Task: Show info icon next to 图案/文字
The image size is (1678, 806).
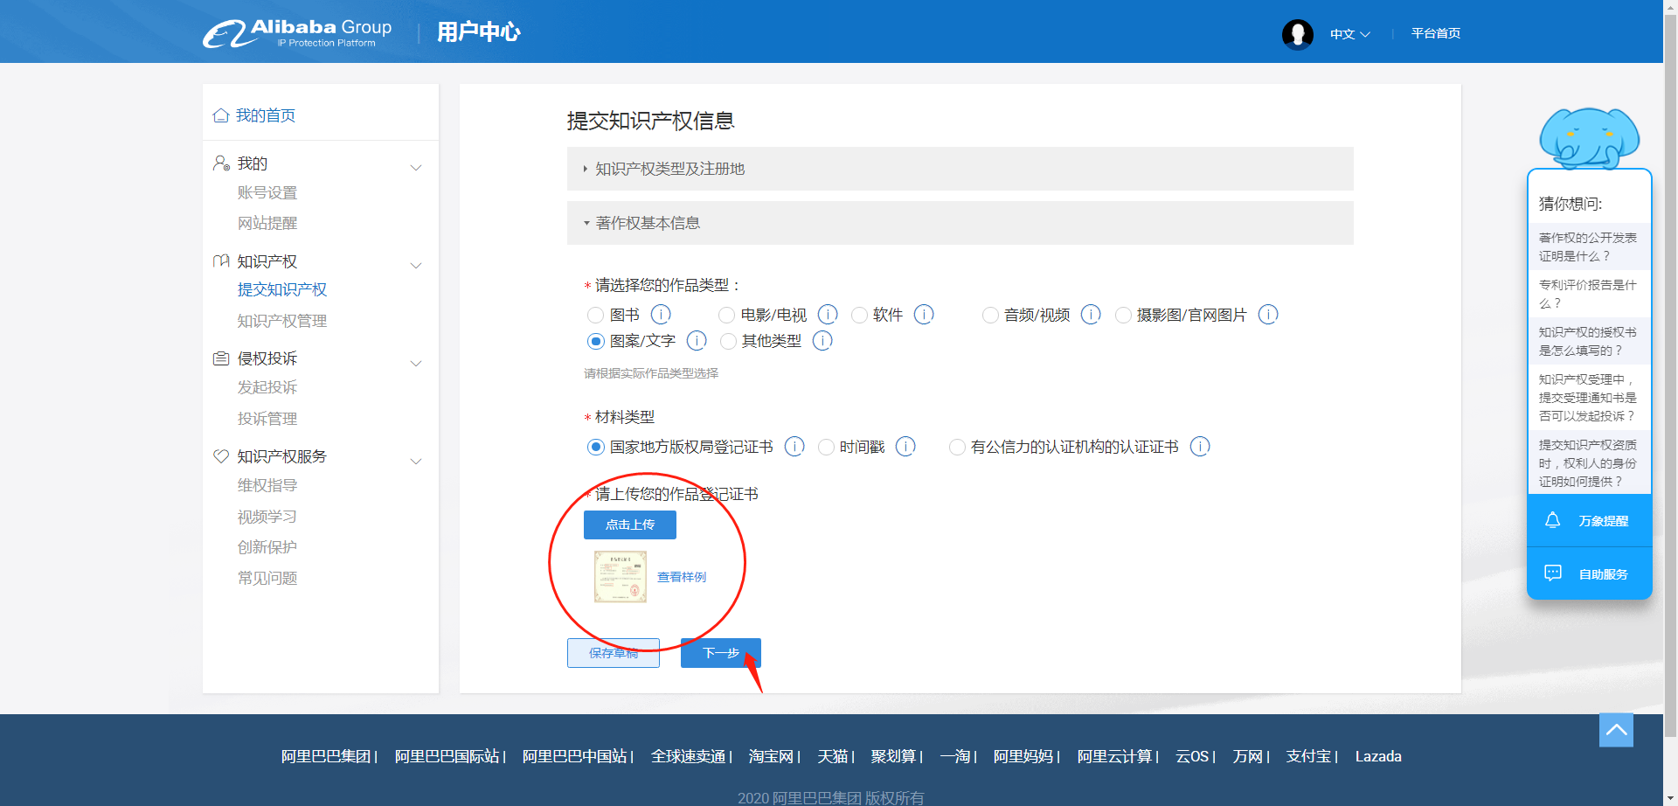Action: 697,340
